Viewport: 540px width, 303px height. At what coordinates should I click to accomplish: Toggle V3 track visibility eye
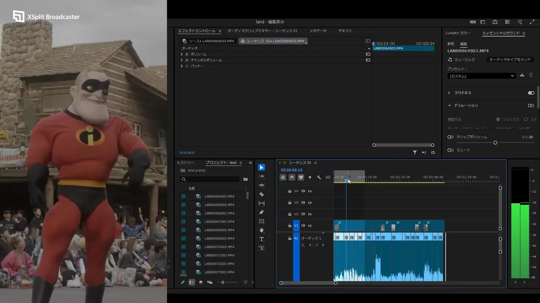click(x=310, y=202)
